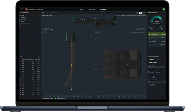Open Array Statistics panel menu
This screenshot has height=112, width=185.
point(165,13)
